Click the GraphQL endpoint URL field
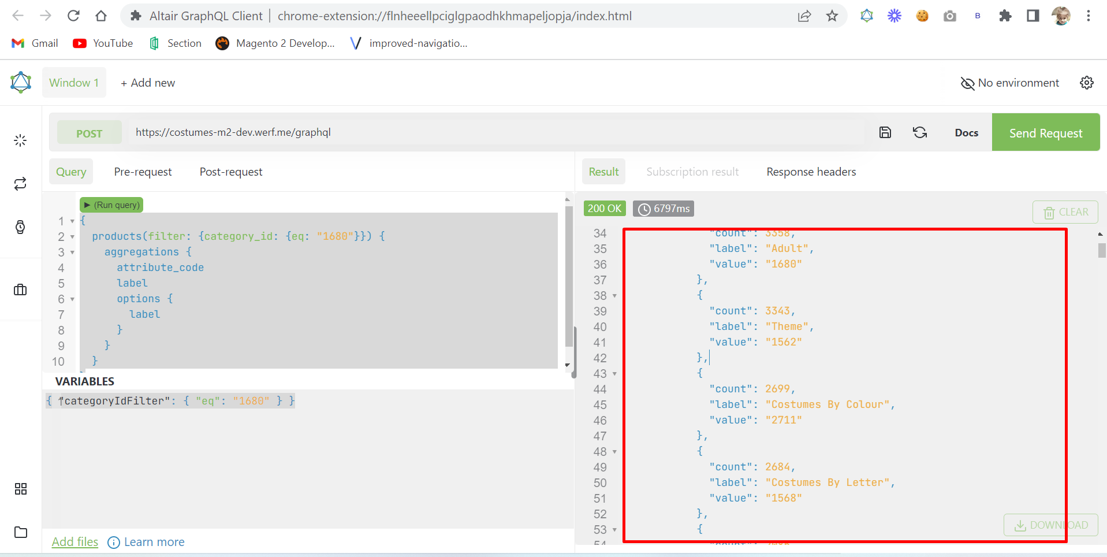Viewport: 1107px width, 557px height. (x=495, y=132)
